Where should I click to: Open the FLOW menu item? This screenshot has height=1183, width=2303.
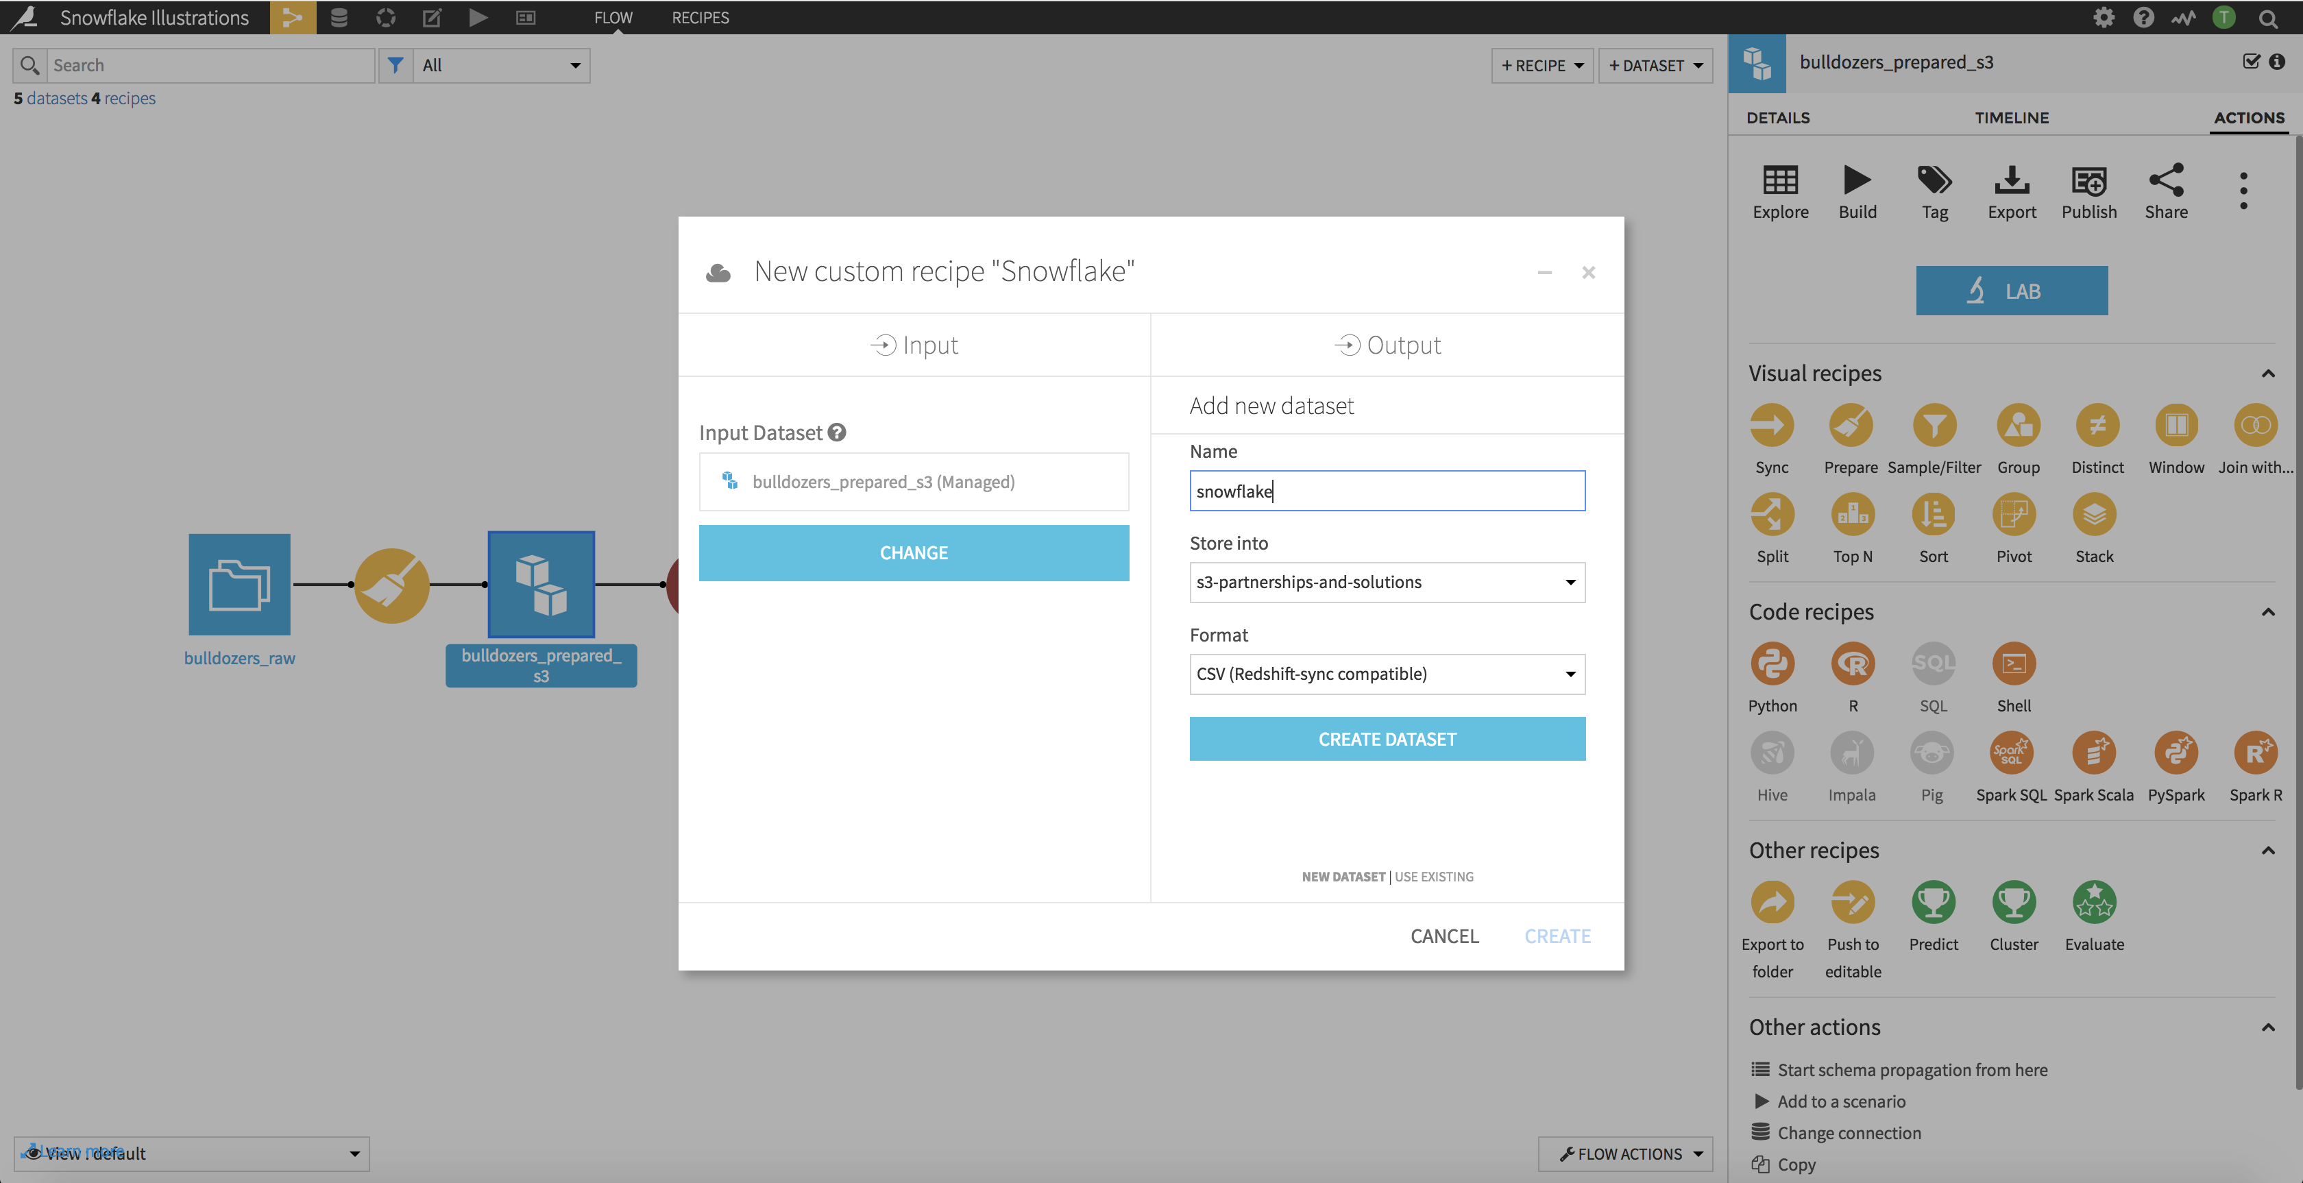click(x=613, y=17)
